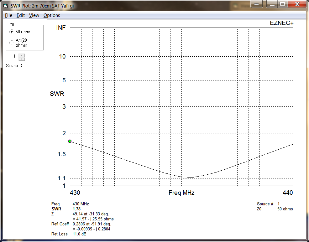Open the View menu

click(x=34, y=15)
